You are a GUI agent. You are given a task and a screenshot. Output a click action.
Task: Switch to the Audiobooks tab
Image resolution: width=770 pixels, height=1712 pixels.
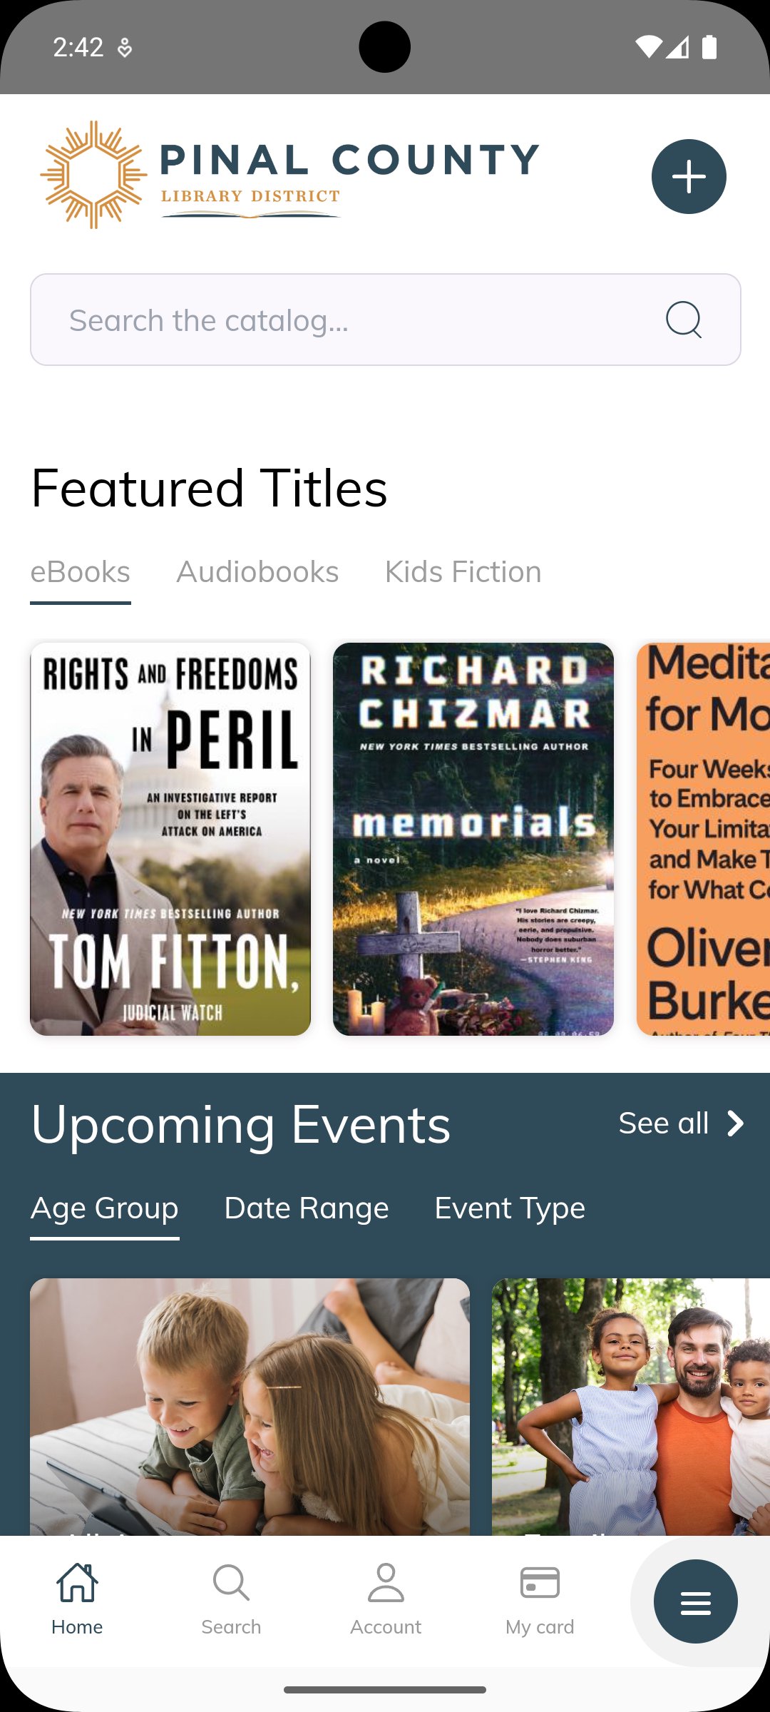(257, 572)
